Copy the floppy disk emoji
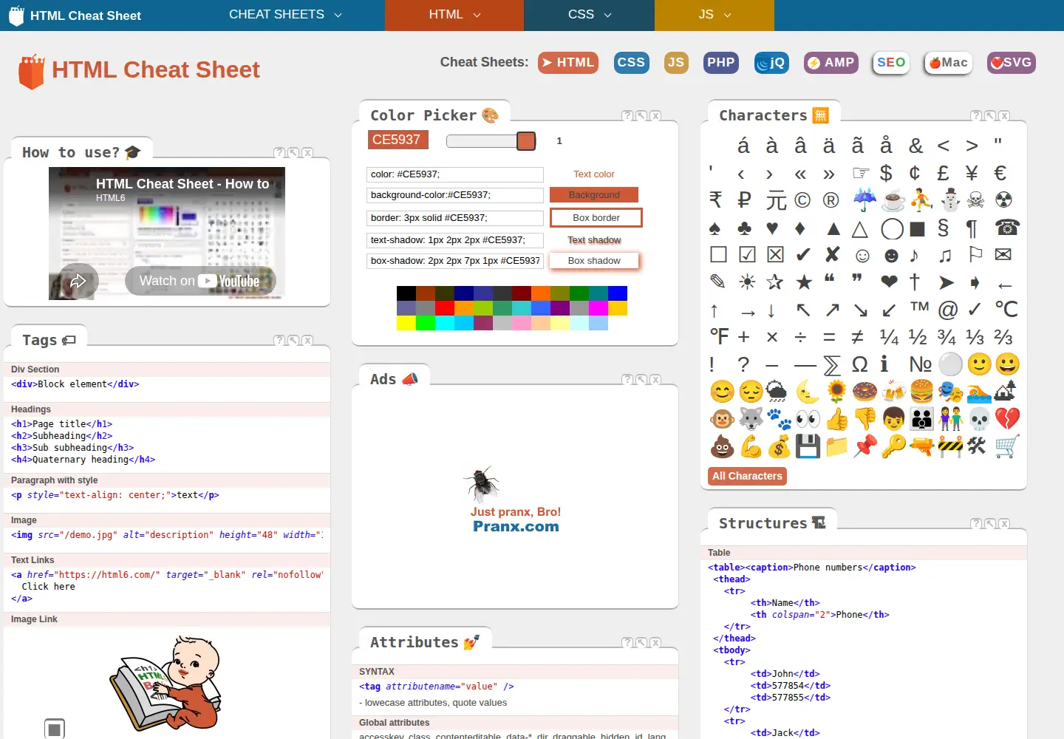Screen dimensions: 1064x739 (x=808, y=446)
